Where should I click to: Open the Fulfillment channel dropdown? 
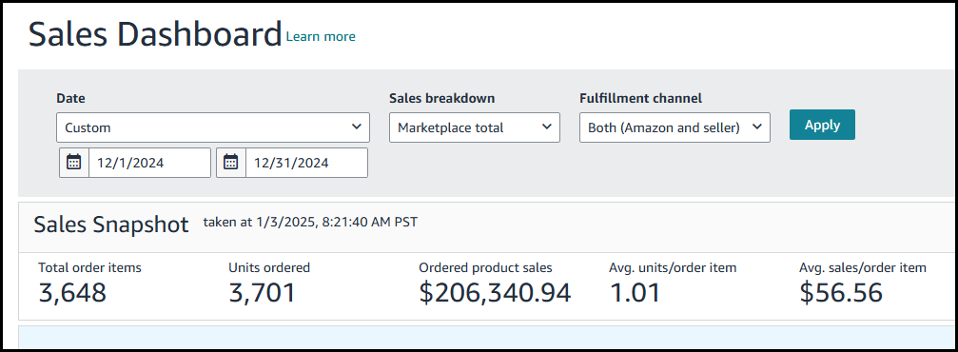(x=675, y=127)
